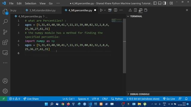Close unsaved 4_MLpercentiles.py tab dot

[95, 10]
